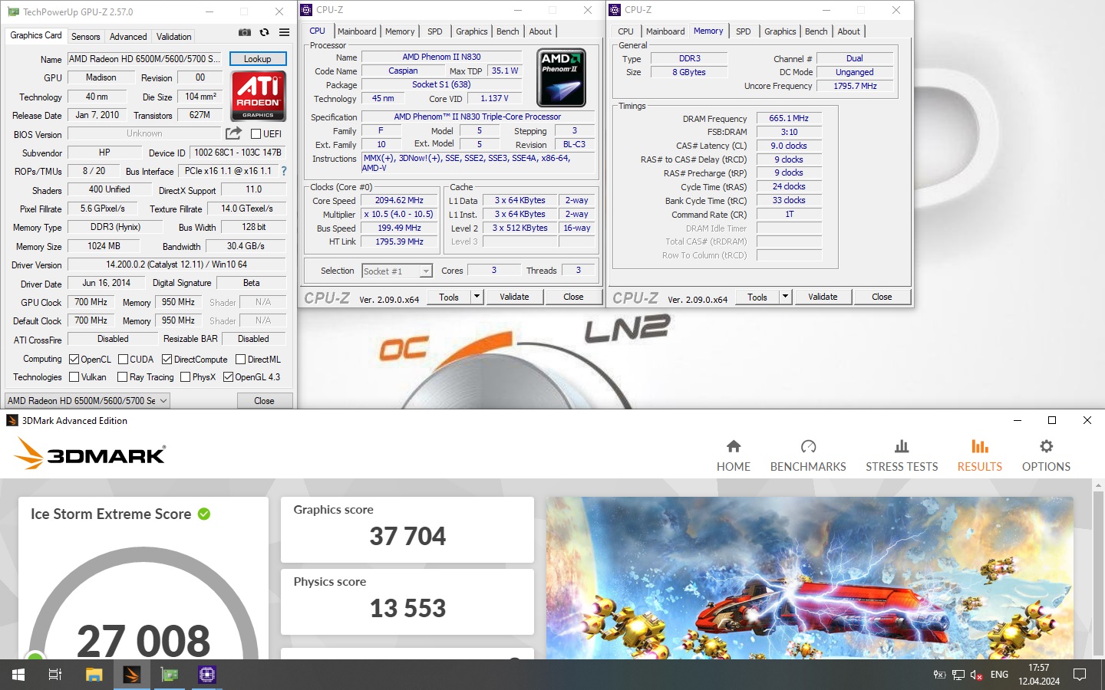1105x690 pixels.
Task: Toggle the OpenCL checkbox
Action: tap(74, 359)
